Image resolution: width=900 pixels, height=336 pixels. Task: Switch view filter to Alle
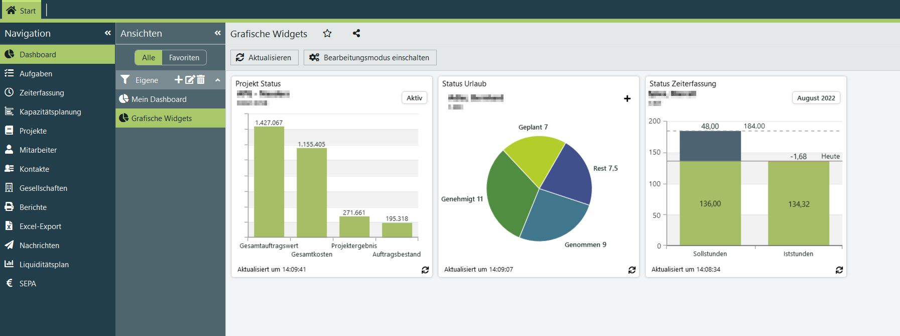149,58
